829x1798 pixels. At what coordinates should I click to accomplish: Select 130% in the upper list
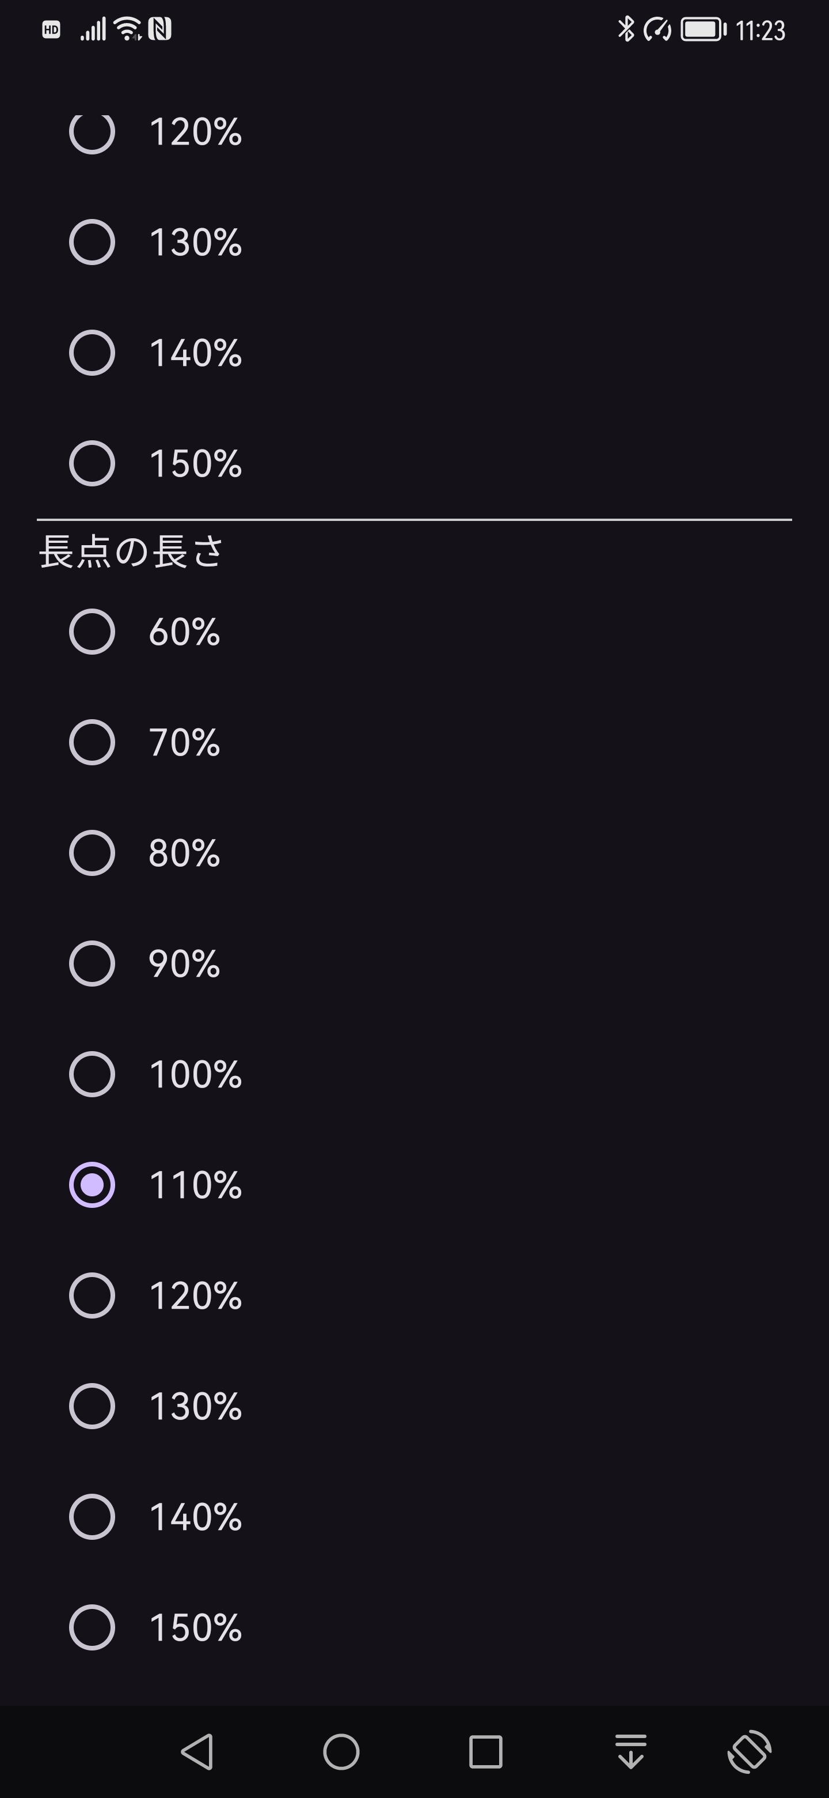(x=92, y=242)
